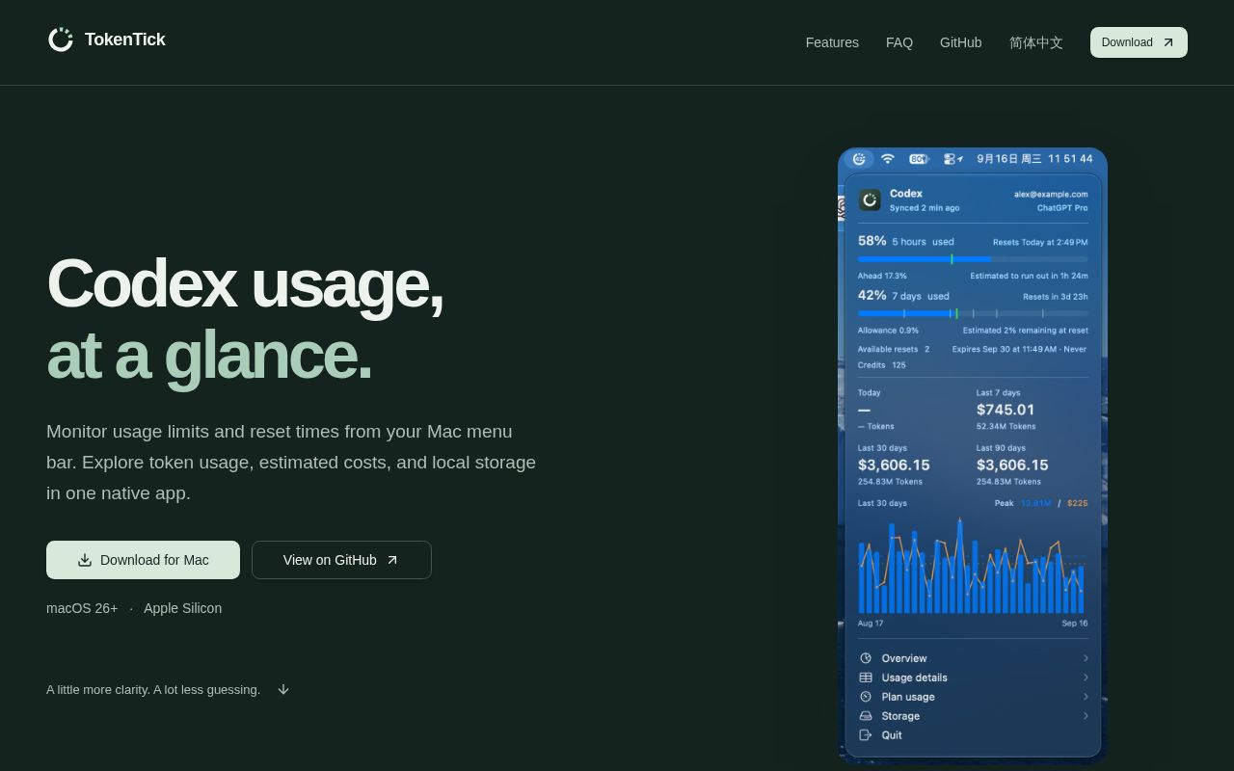Image resolution: width=1234 pixels, height=771 pixels.
Task: Click the Sep 16 chart end date label
Action: click(1075, 624)
